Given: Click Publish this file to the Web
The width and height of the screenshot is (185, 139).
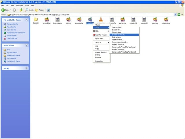Looking at the screenshot, I should coord(16,33).
